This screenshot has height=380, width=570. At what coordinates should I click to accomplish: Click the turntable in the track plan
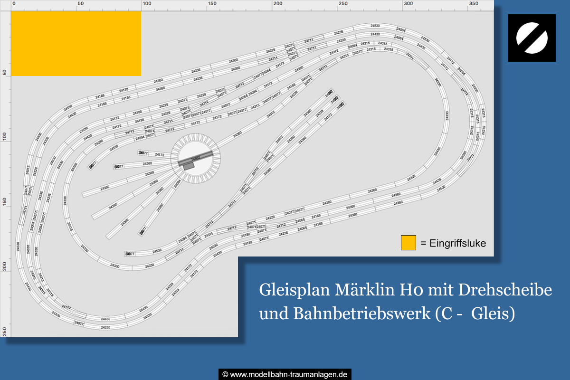pyautogui.click(x=195, y=159)
